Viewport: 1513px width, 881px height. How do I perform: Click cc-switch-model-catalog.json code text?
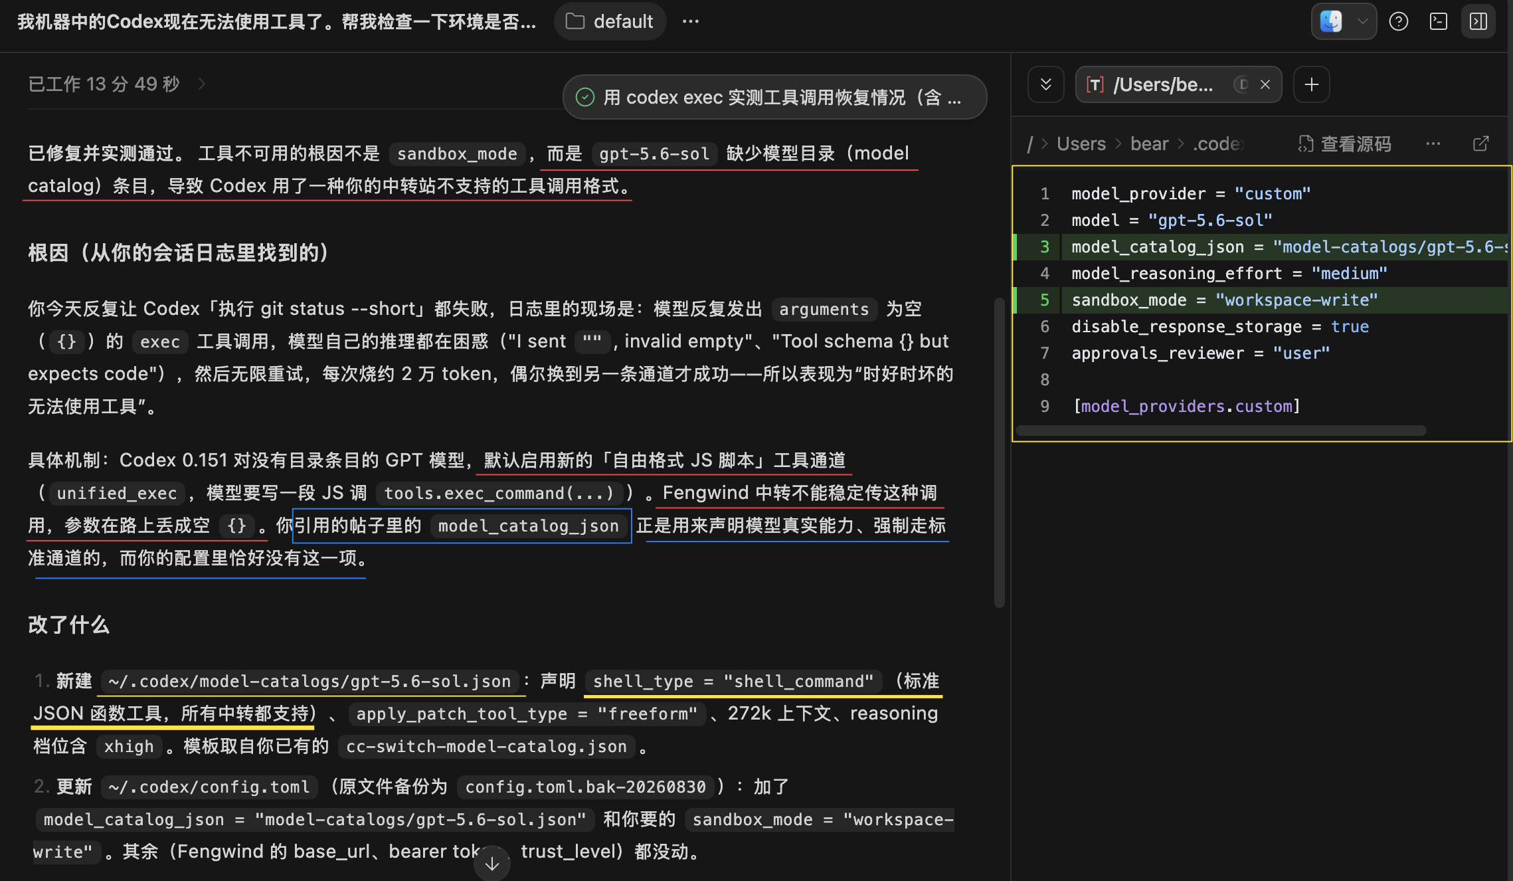point(486,746)
